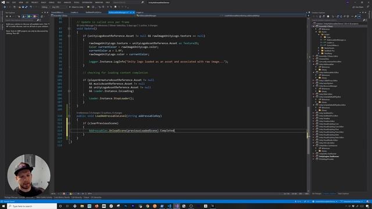Open the View menu

21,2
